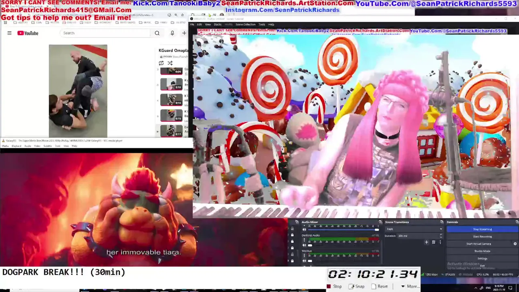Open the YouTube Create plus icon
Viewport: 519px width, 292px height.
[x=184, y=33]
